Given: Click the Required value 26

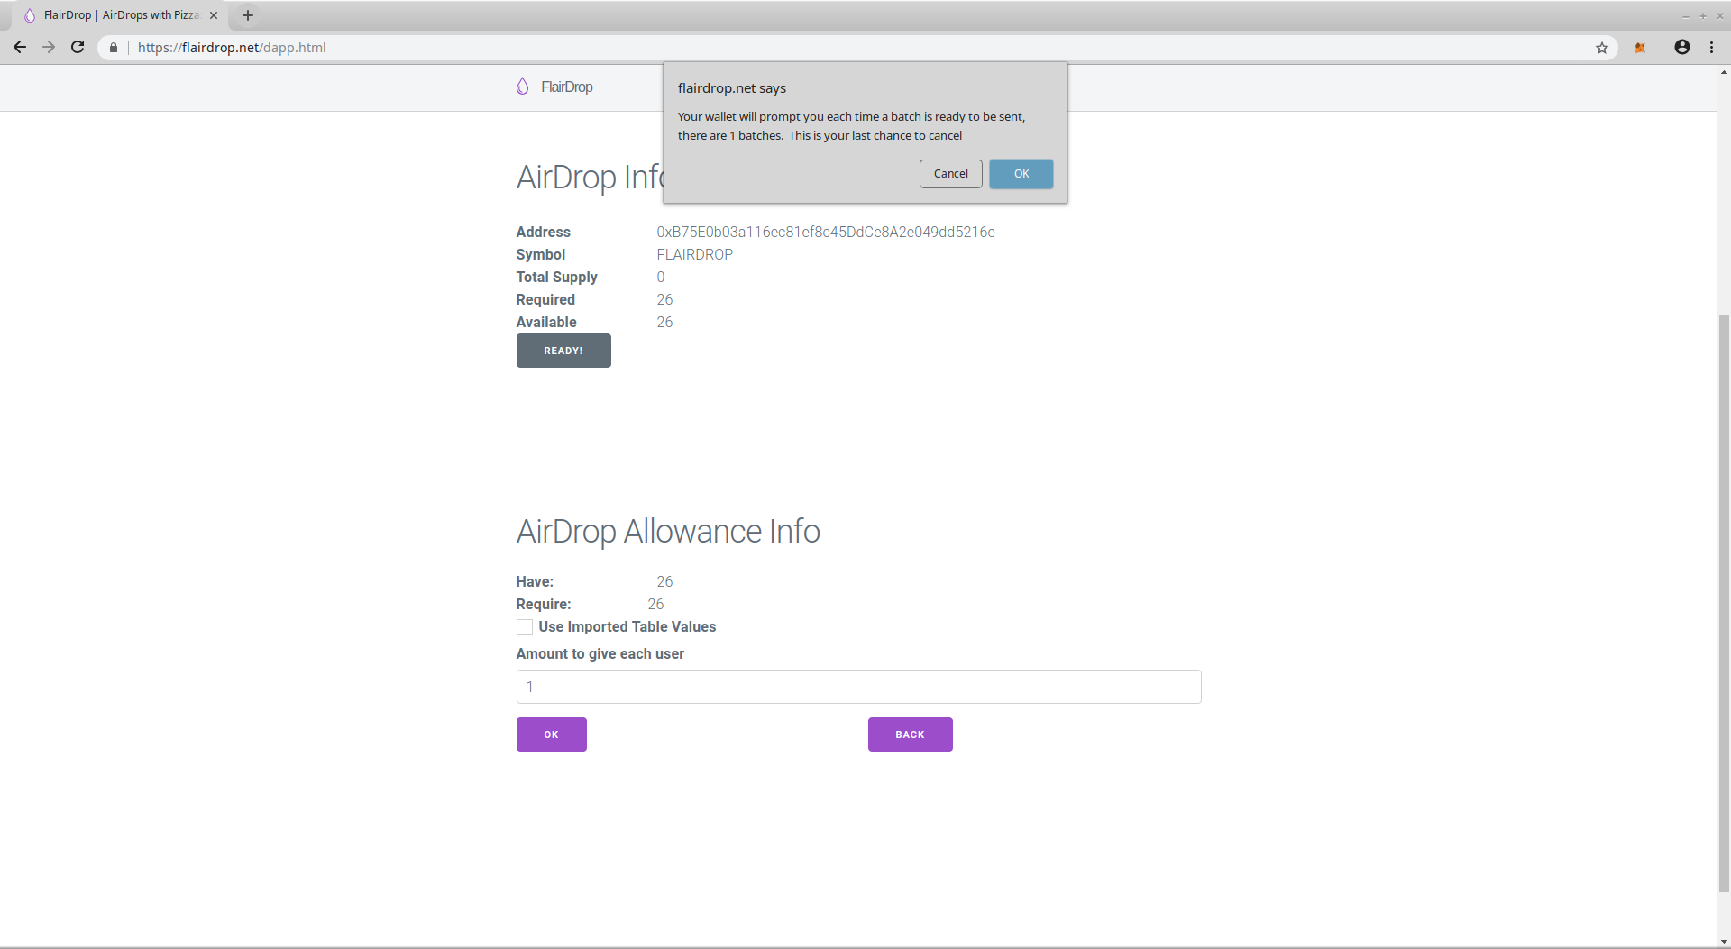Looking at the screenshot, I should click(664, 299).
